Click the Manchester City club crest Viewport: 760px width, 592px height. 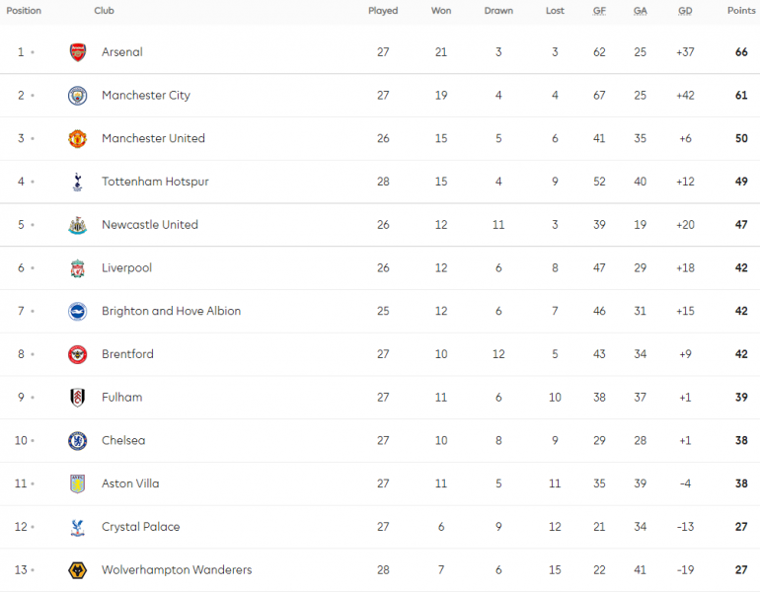click(78, 96)
